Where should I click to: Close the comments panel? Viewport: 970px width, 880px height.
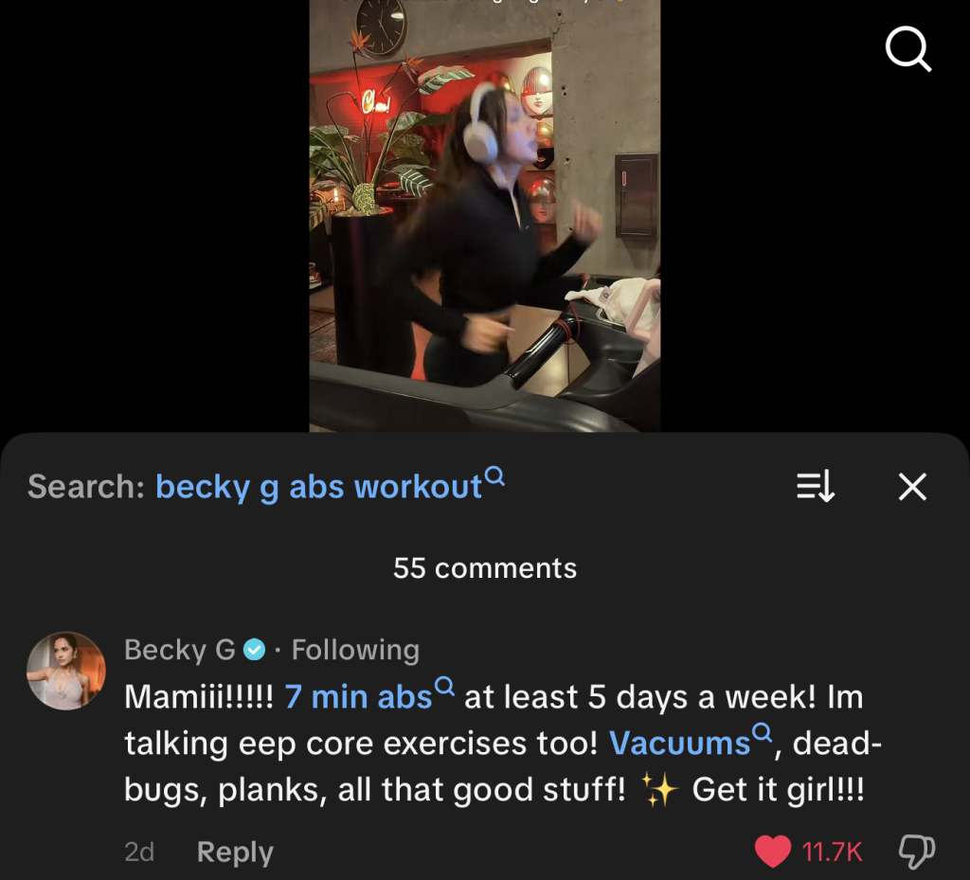point(912,486)
